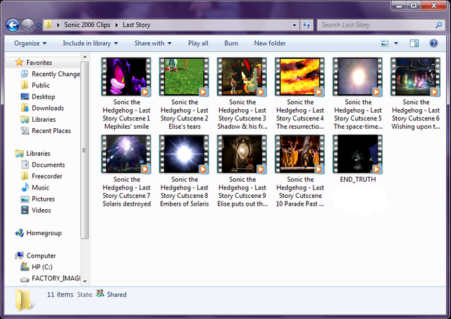Open the Organize menu
The image size is (451, 319).
pos(30,44)
